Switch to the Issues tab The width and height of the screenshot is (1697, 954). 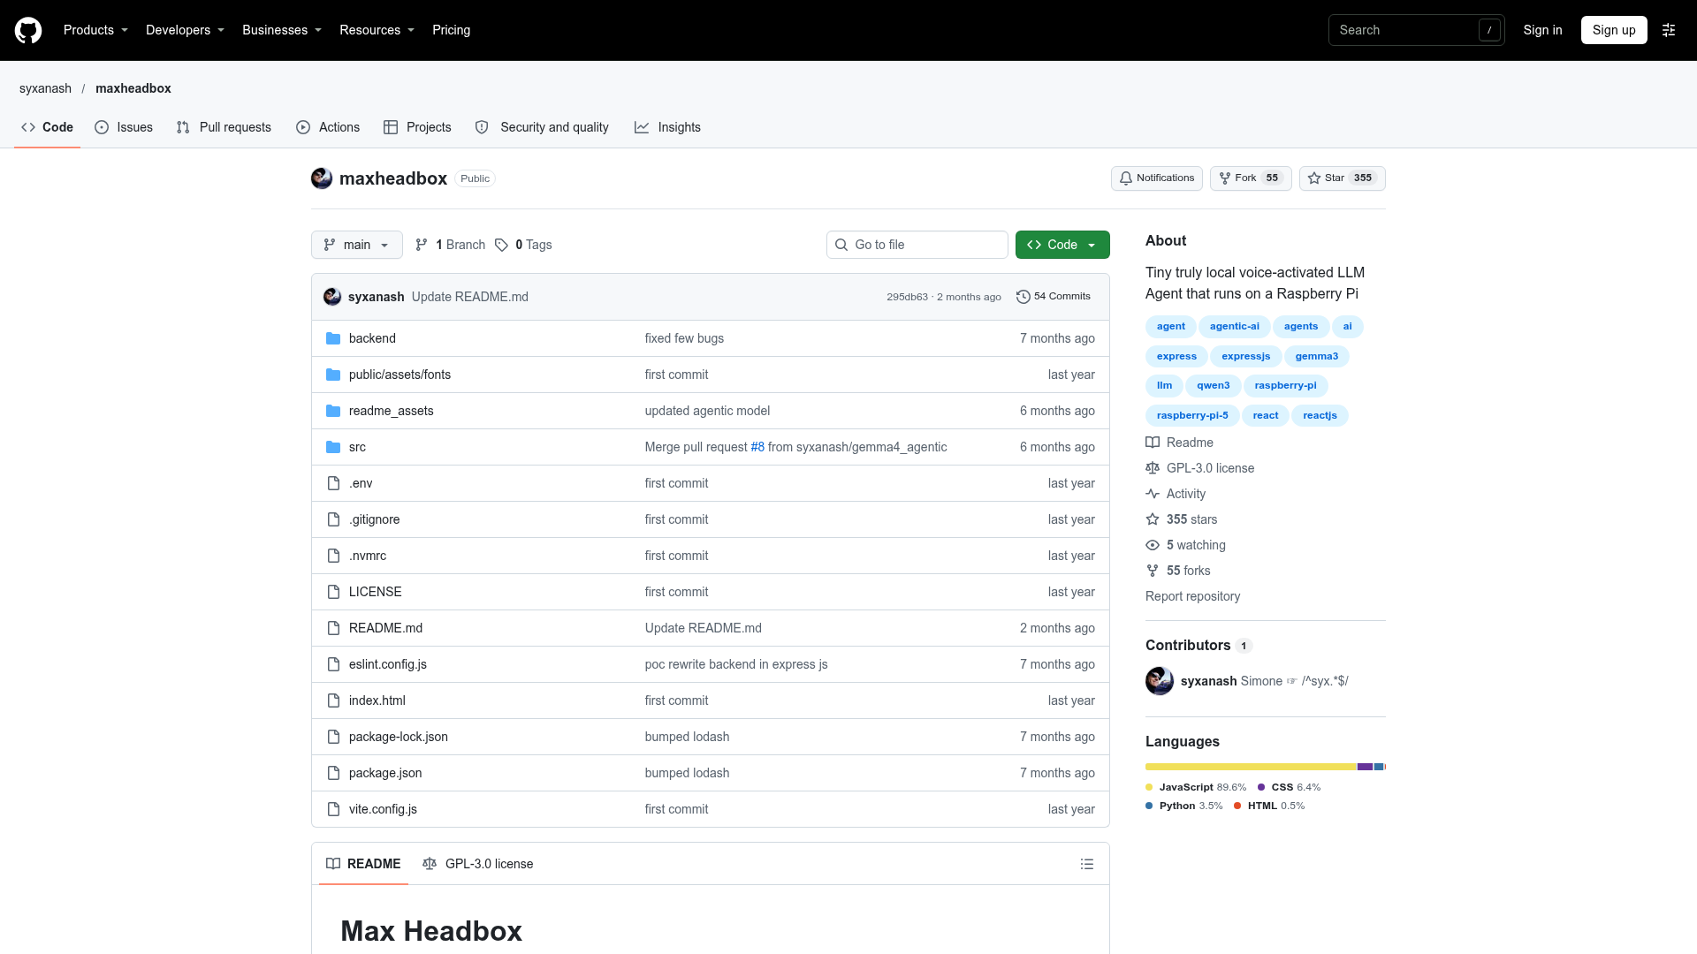(x=124, y=127)
